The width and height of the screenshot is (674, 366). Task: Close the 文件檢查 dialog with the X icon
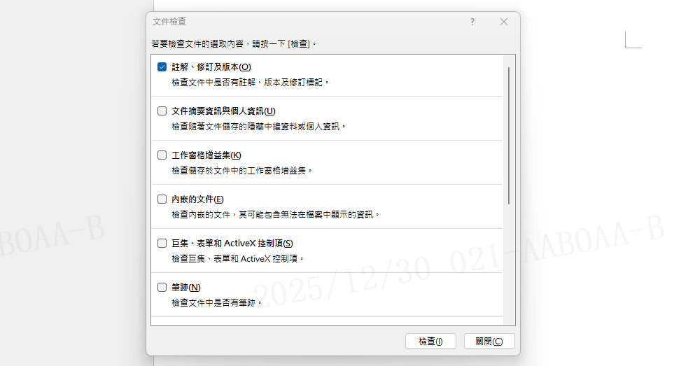point(504,22)
